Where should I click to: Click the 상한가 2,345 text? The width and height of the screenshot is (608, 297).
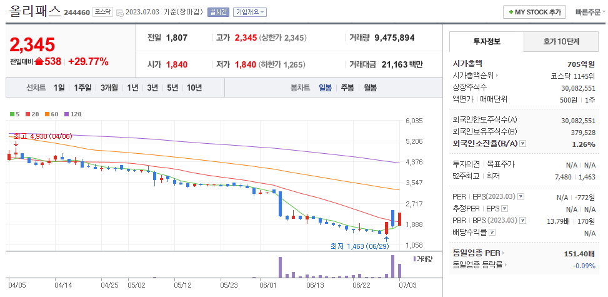(x=282, y=38)
